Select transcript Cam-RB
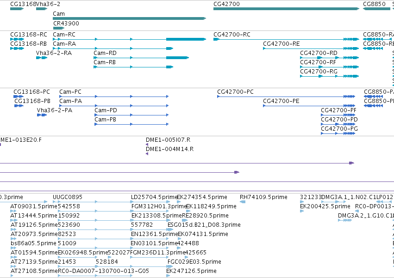This screenshot has width=394, height=278. pyautogui.click(x=133, y=67)
